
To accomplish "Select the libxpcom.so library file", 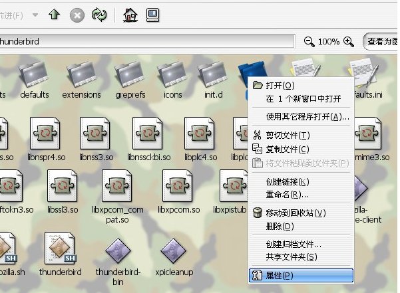I will tap(178, 192).
